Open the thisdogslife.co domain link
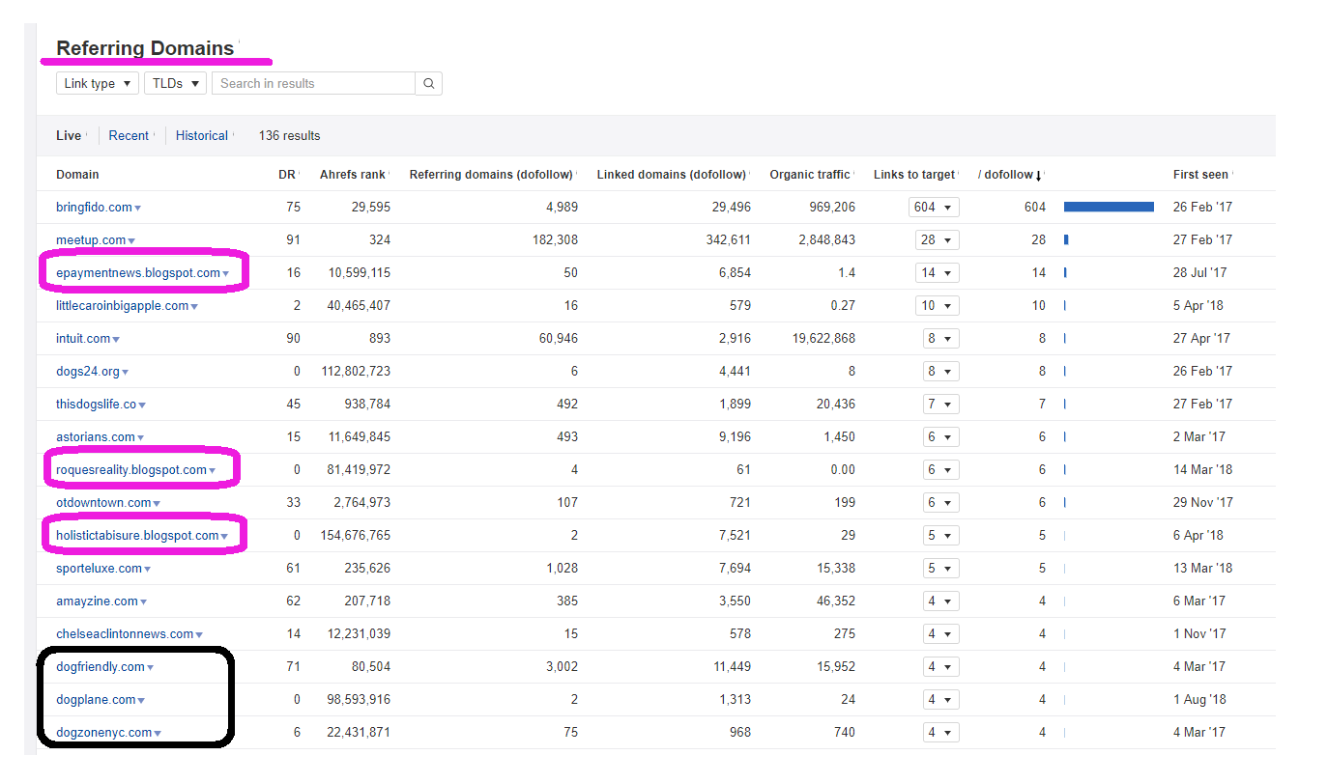Viewport: 1328px width, 783px height. tap(96, 405)
